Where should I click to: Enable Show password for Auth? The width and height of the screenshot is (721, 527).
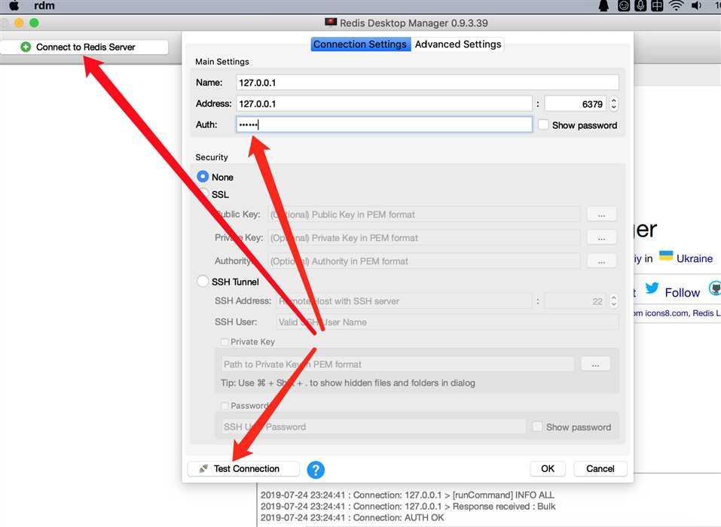pyautogui.click(x=543, y=124)
